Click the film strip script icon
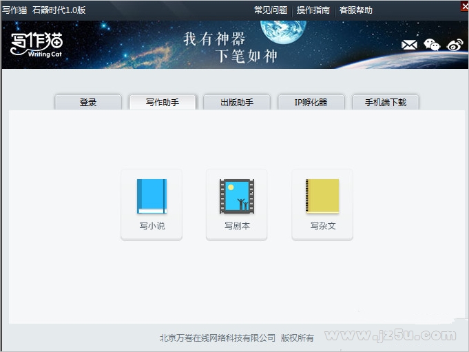Viewport: 469px width, 352px height. click(237, 196)
